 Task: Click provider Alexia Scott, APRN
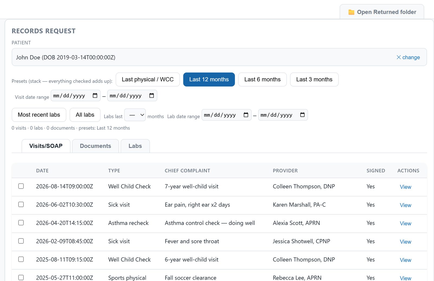click(296, 223)
